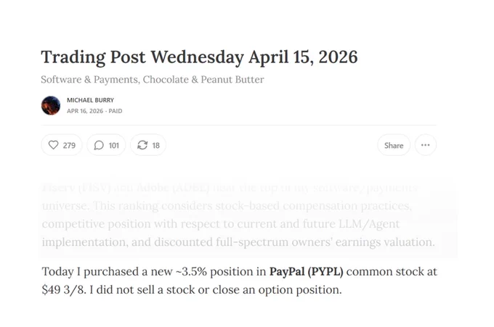Viewport: 494px width, 327px height.
Task: Visit the MICHAEL BURRY author name link
Action: point(90,100)
